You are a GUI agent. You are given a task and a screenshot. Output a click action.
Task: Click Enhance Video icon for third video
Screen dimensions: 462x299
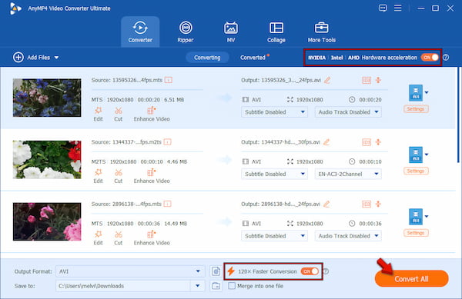tap(151, 234)
